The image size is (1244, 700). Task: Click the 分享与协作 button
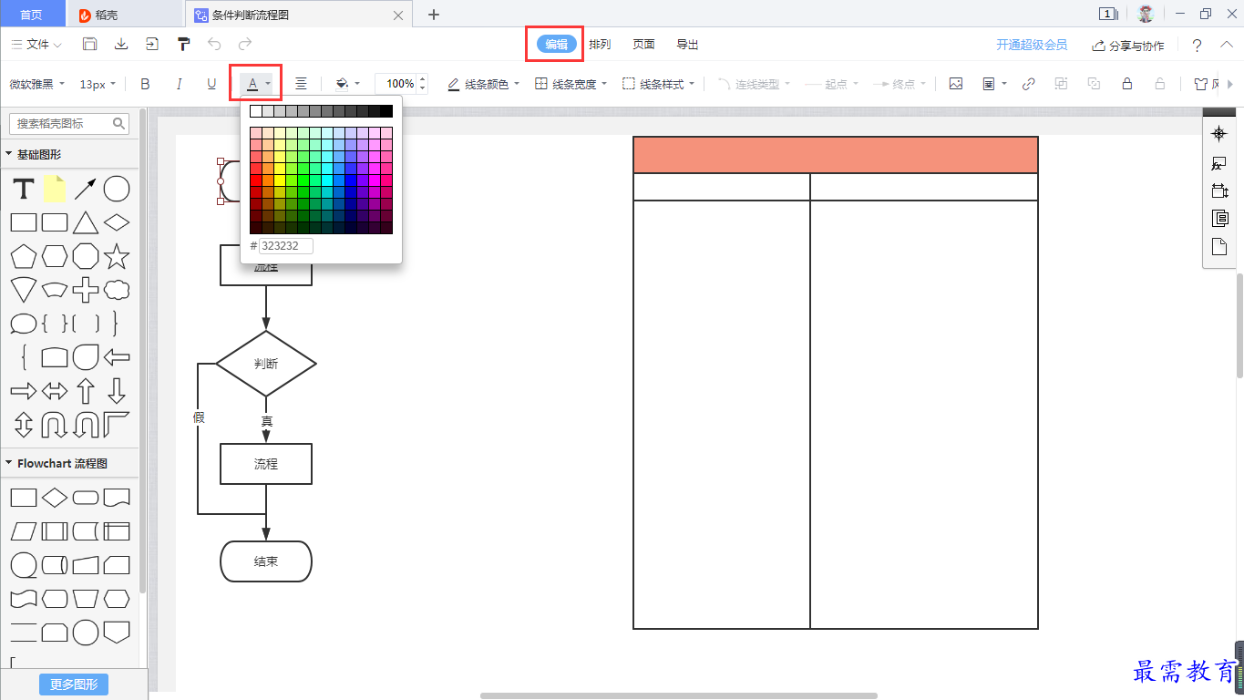tap(1128, 45)
